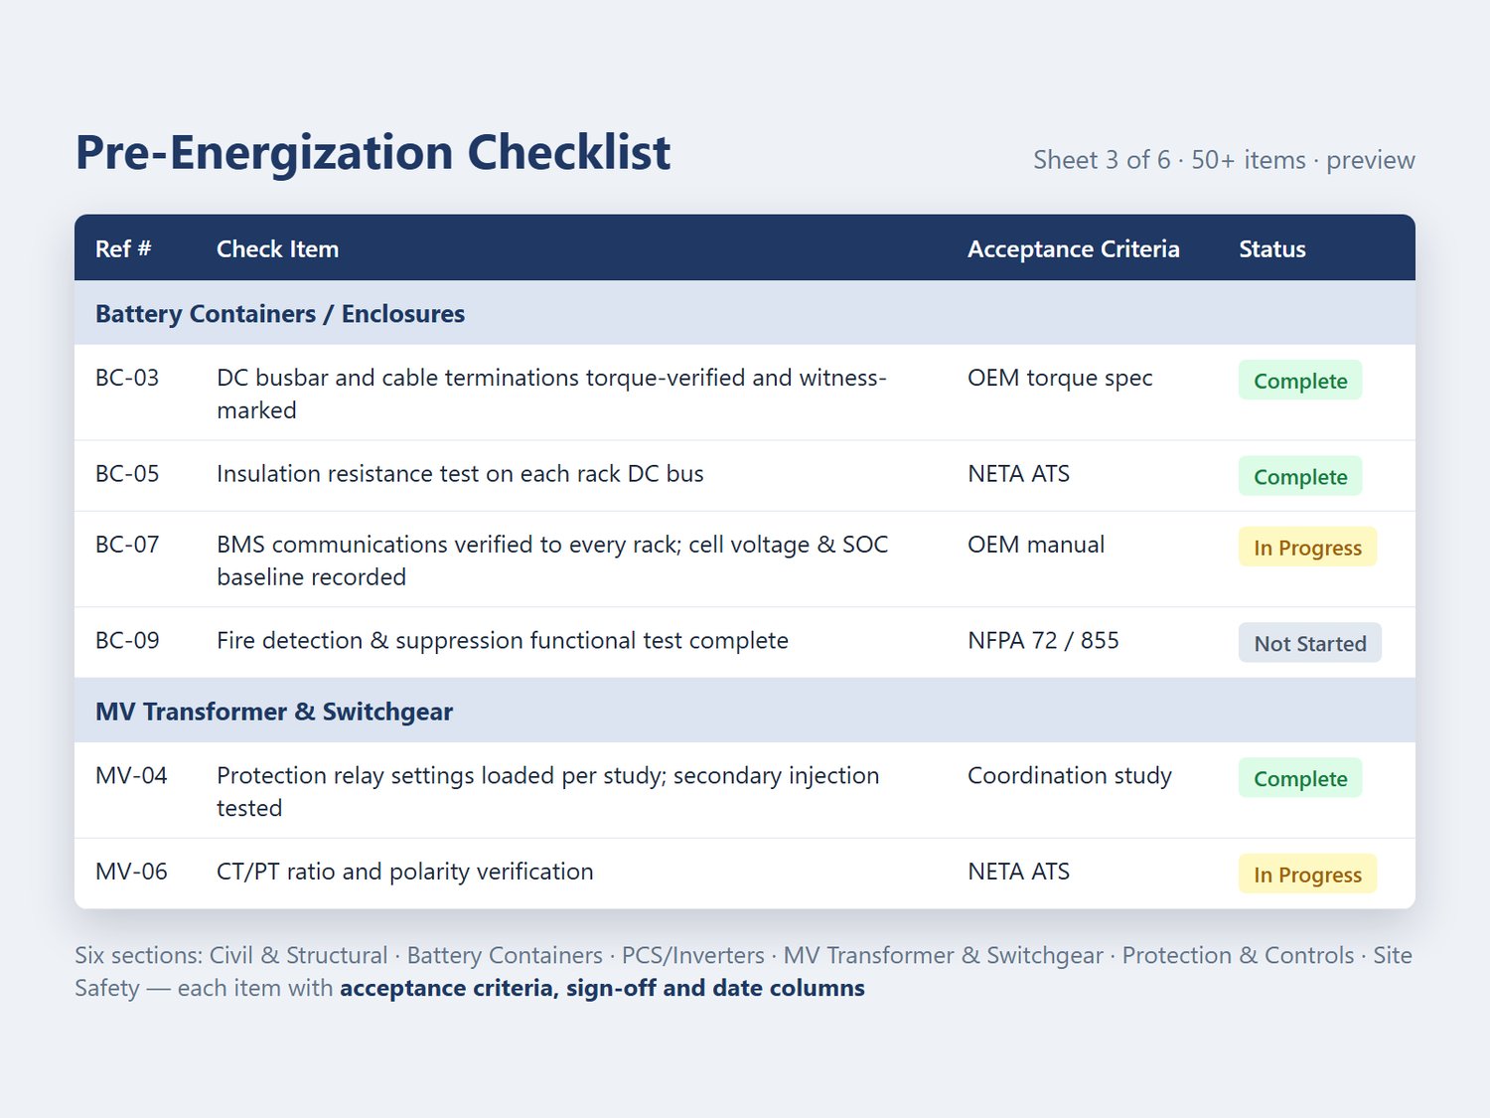Click the Check Item column header
The width and height of the screenshot is (1490, 1118).
click(277, 248)
